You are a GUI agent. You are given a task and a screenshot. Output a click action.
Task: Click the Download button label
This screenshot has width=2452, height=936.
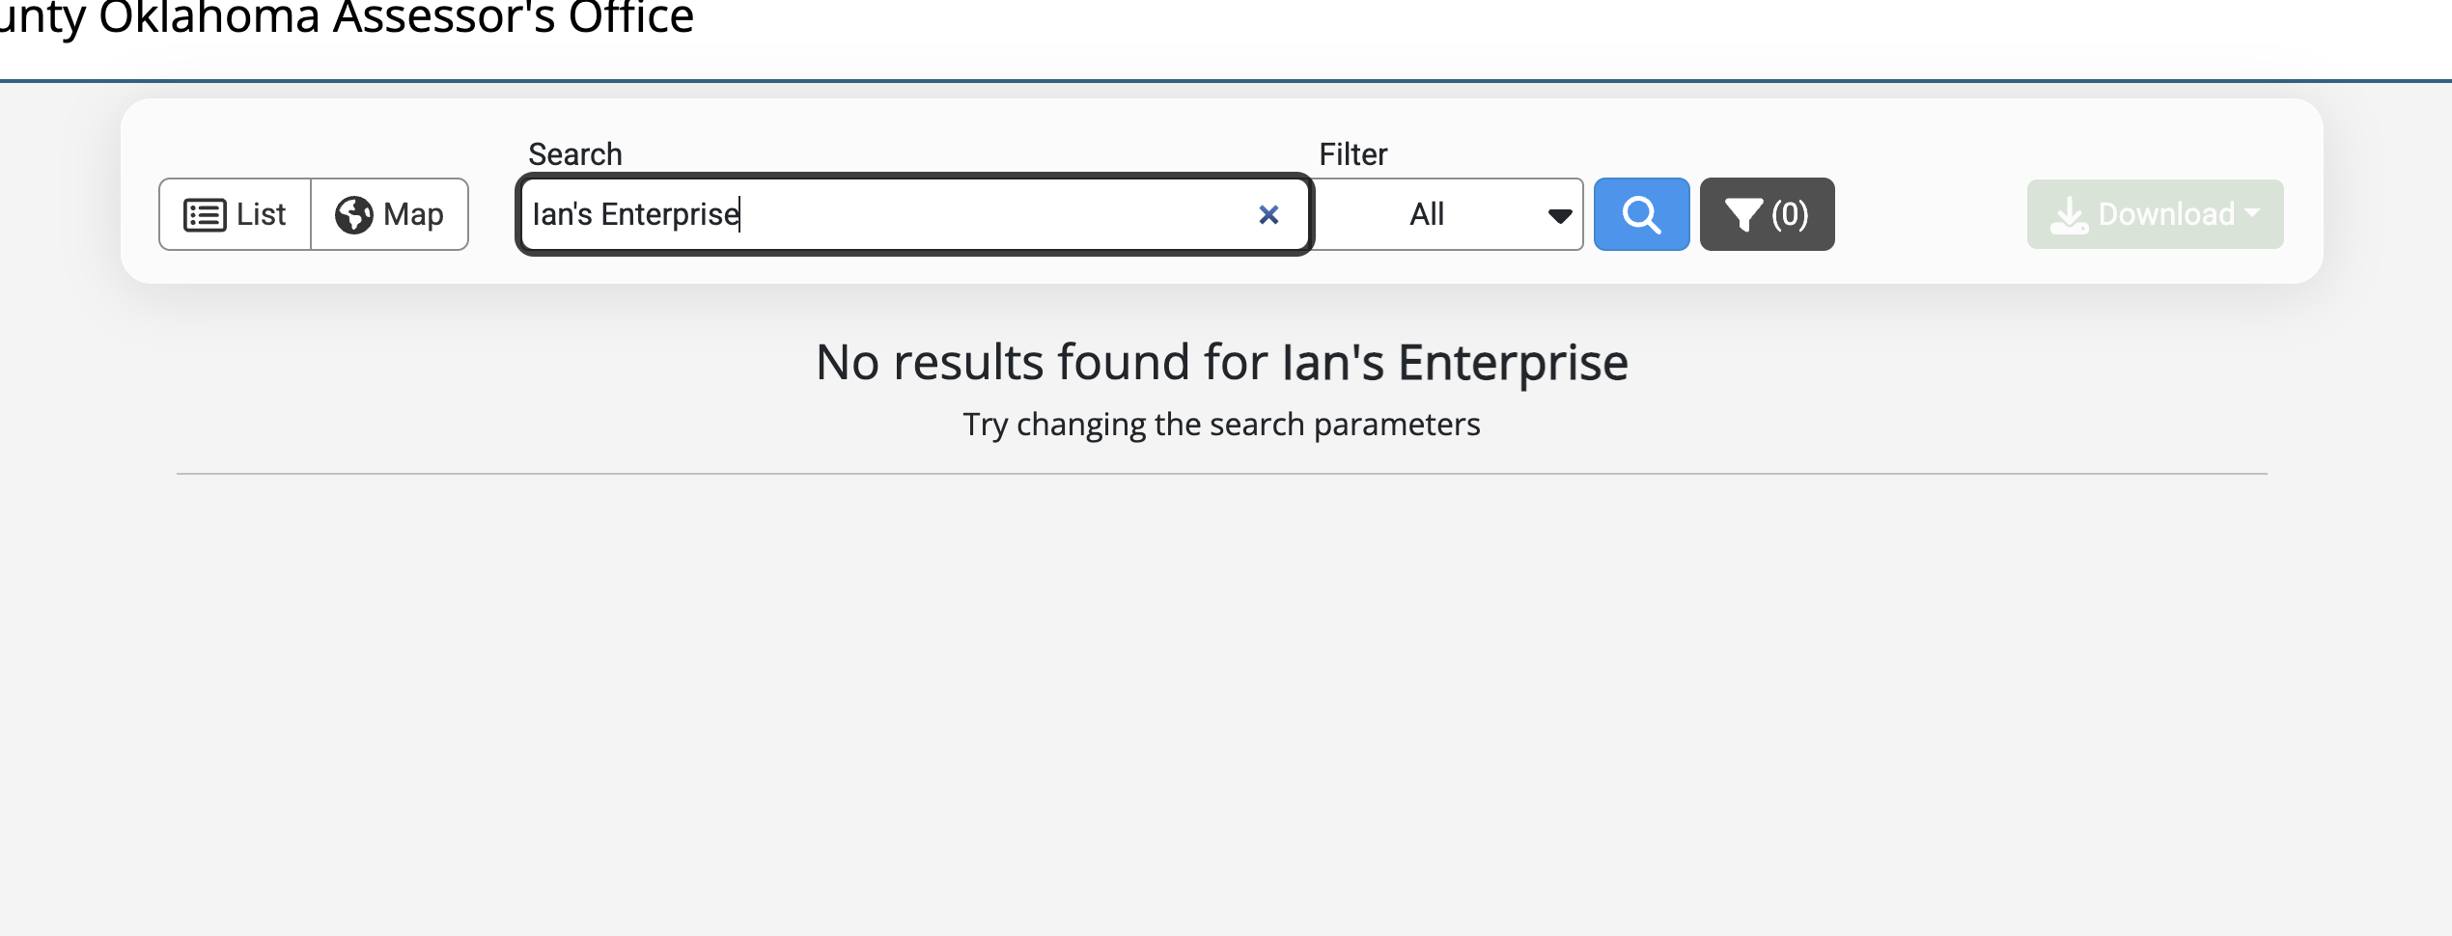(2166, 214)
